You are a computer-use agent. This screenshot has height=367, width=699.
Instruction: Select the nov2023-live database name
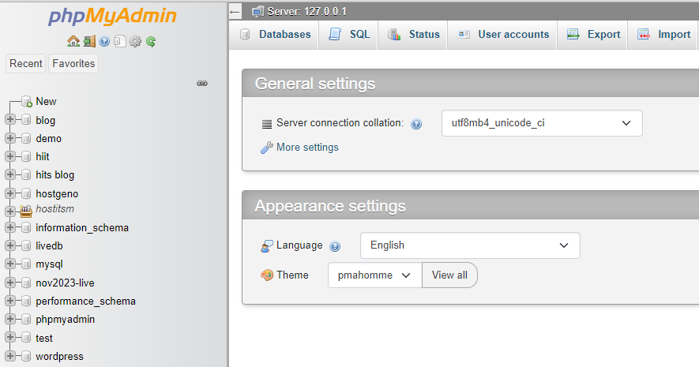point(65,283)
